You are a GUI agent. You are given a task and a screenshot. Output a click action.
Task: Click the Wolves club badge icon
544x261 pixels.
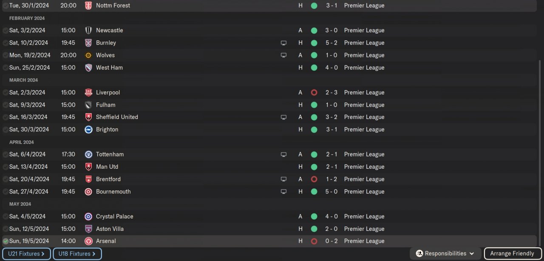tap(88, 55)
